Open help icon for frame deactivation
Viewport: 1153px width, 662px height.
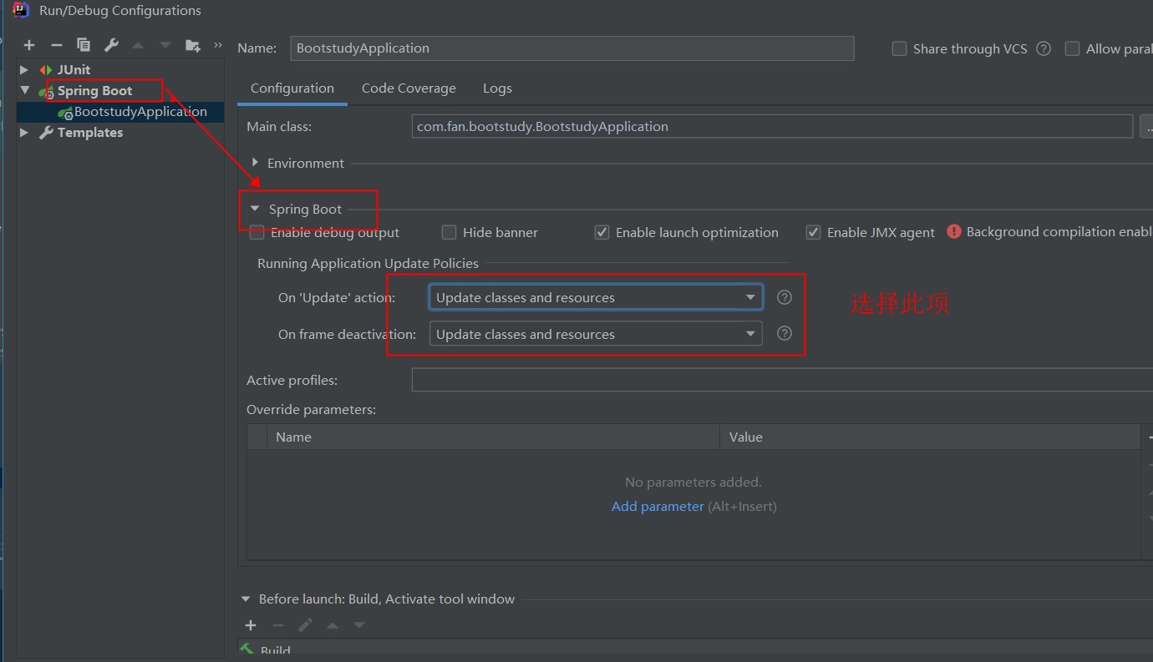784,333
